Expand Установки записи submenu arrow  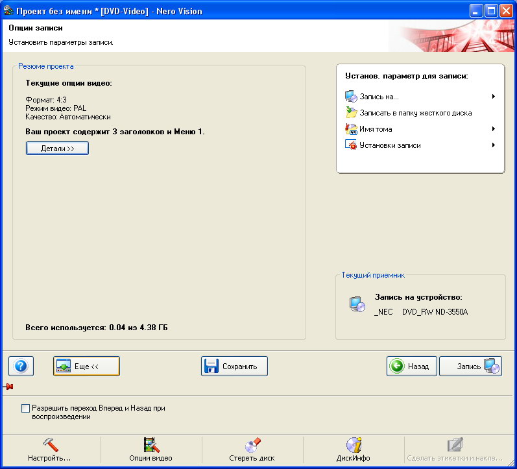[494, 145]
